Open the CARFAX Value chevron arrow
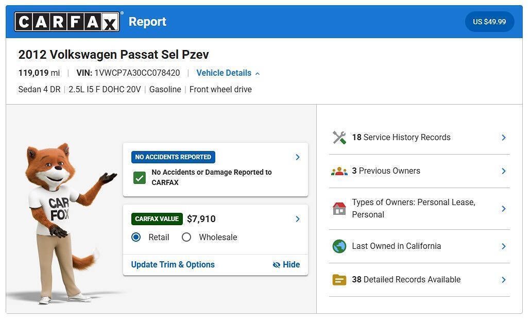The image size is (531, 320). [x=298, y=219]
